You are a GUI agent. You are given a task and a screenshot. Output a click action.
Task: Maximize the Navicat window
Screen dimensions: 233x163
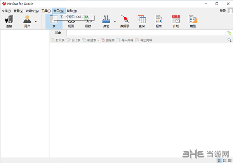(217, 4)
